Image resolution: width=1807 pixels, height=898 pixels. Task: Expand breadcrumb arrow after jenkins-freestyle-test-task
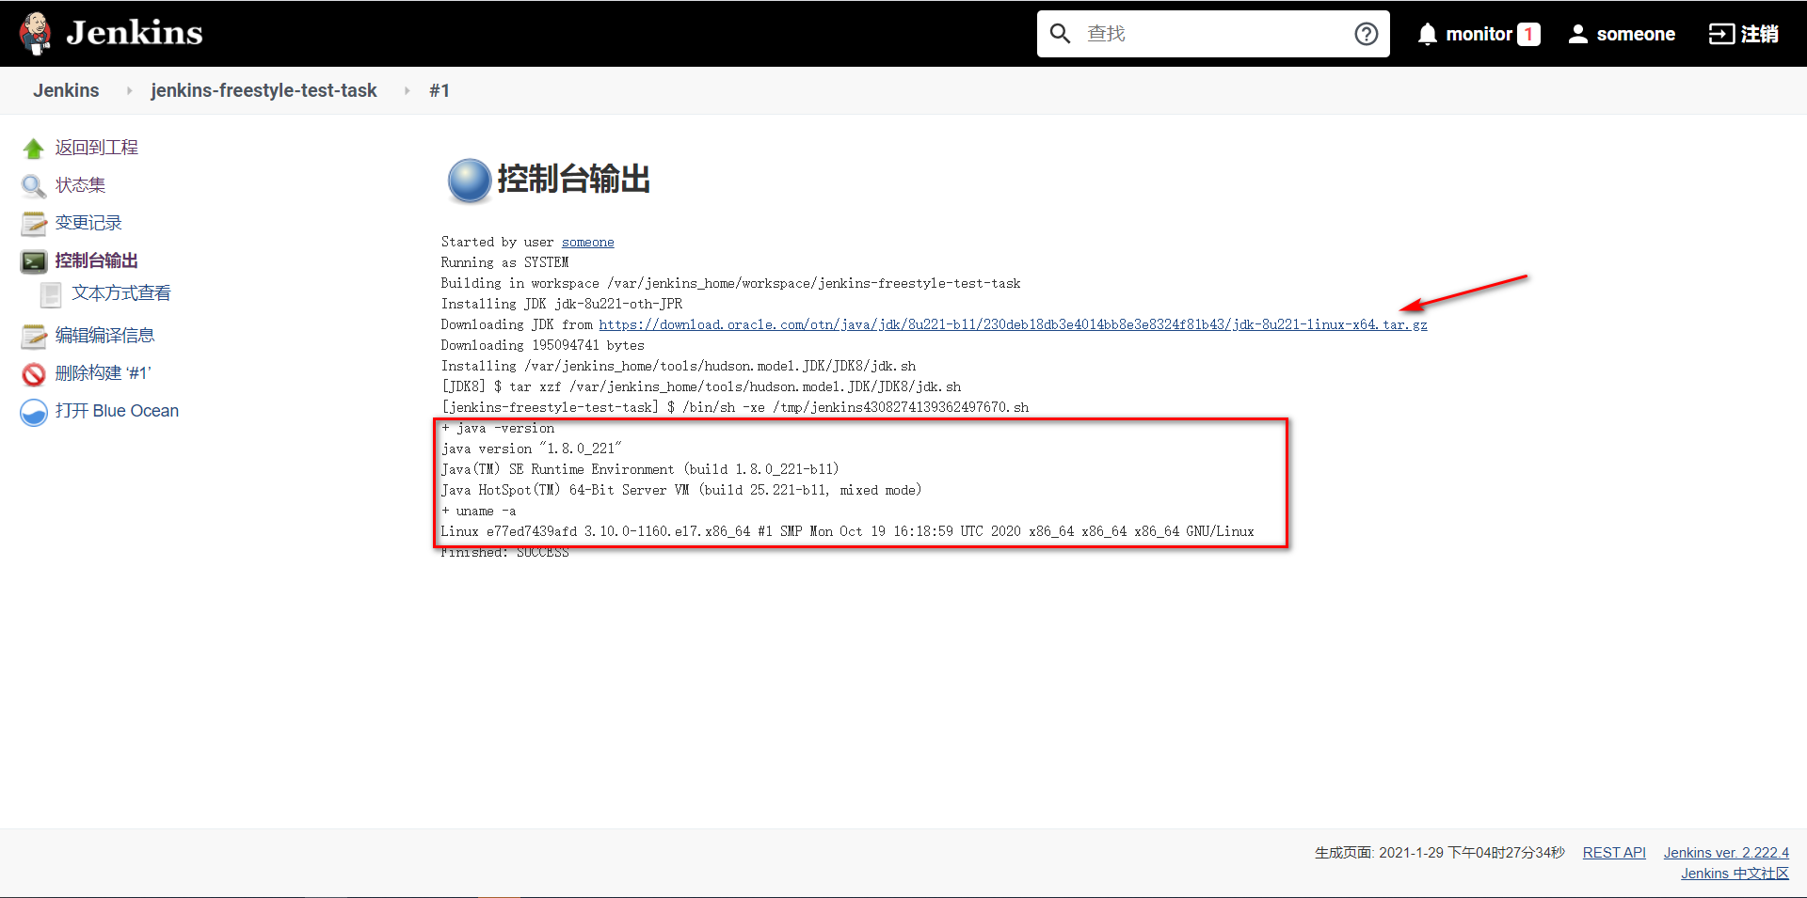(x=407, y=90)
